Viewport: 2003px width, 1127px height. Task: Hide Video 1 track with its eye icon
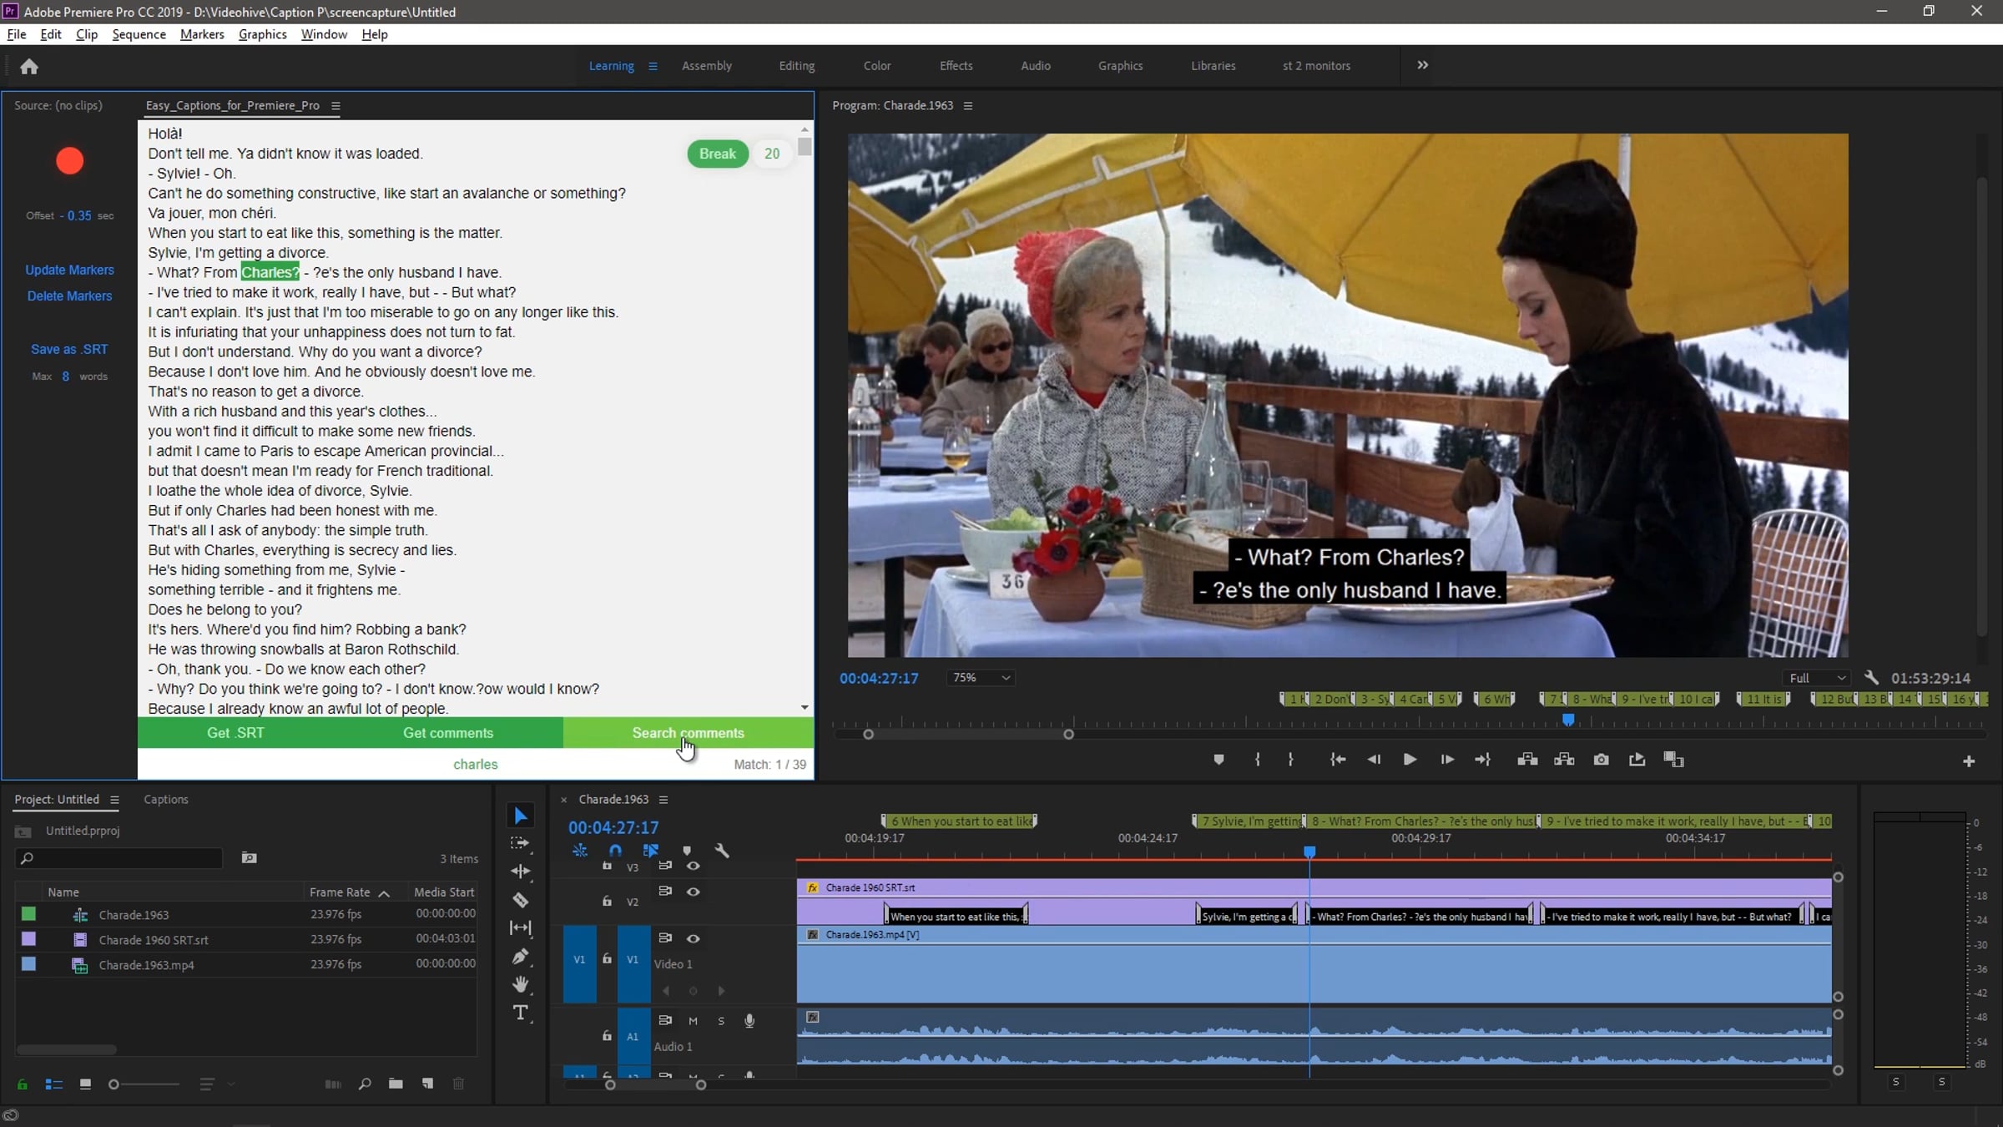pos(693,938)
